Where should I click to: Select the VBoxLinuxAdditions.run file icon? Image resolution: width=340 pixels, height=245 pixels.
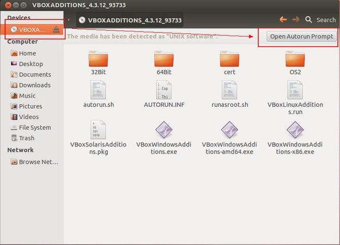[295, 90]
